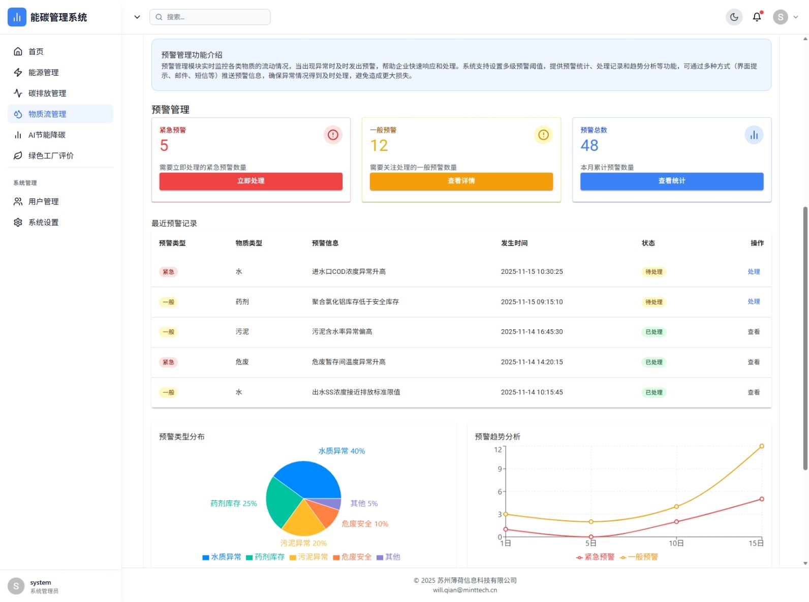The image size is (809, 602).
Task: Click 查看 for 污泥含水率异常偏高 row
Action: 754,332
